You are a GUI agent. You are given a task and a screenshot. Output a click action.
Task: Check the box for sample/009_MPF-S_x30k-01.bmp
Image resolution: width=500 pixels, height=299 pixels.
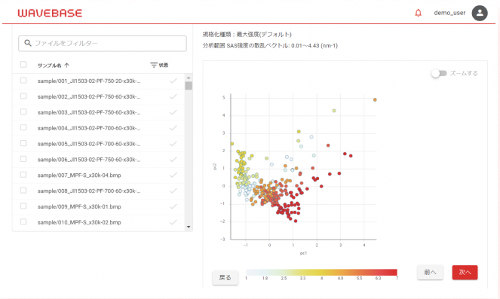coord(23,206)
